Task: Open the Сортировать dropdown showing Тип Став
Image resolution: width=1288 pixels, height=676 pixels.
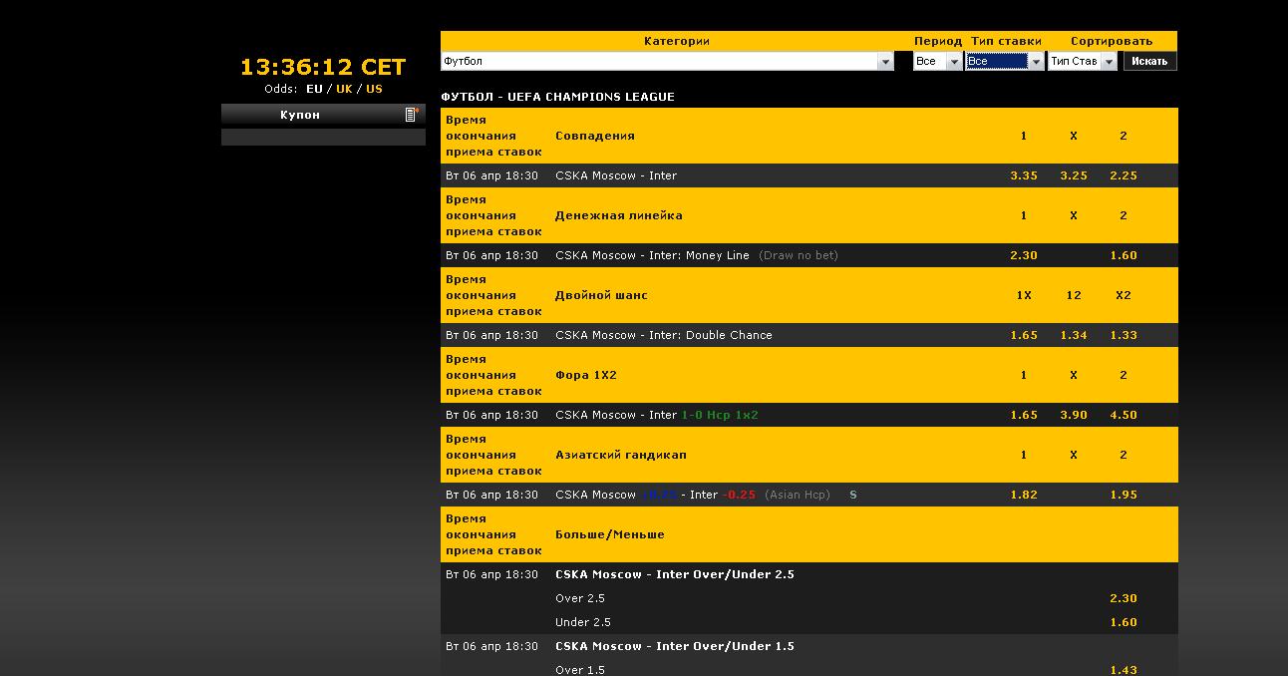Action: (x=1083, y=61)
